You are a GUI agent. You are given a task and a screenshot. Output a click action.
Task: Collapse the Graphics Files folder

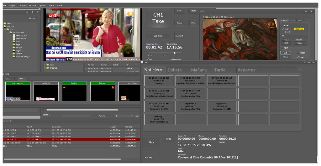(x=8, y=33)
